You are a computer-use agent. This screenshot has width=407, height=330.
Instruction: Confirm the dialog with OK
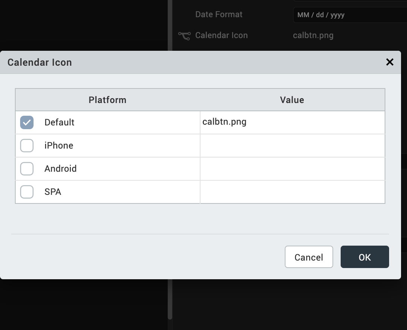pyautogui.click(x=365, y=257)
